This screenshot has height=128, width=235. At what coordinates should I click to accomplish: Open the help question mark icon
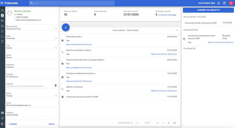[x=224, y=3]
